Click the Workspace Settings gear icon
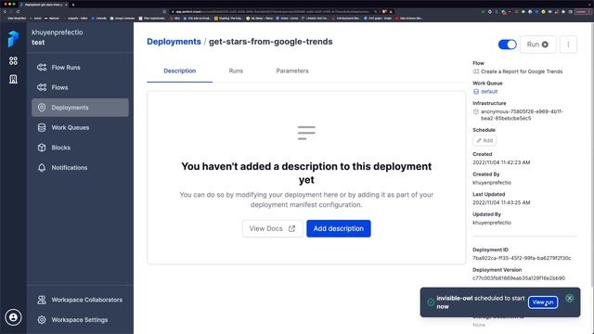The height and width of the screenshot is (334, 594). pos(42,319)
